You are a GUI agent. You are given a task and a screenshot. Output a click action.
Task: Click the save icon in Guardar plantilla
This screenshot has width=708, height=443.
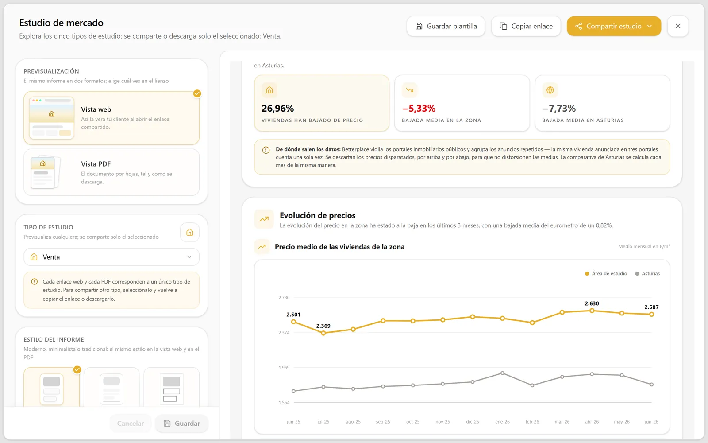(419, 26)
